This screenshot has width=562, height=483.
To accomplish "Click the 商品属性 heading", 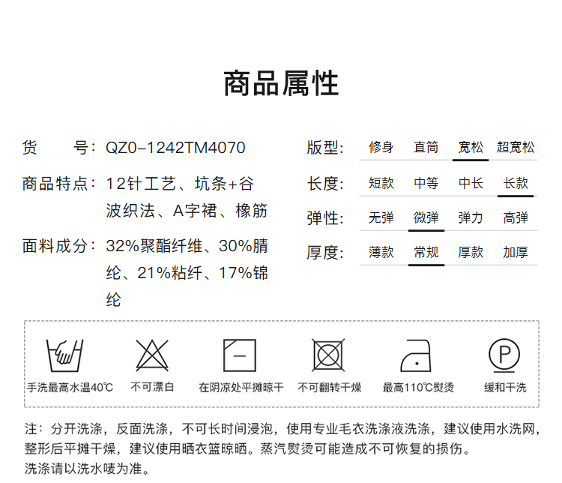I will (x=281, y=83).
